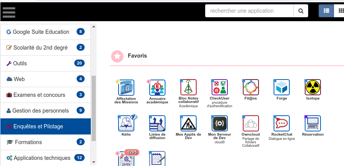Open the Forge application
The width and height of the screenshot is (344, 166).
pos(282,88)
